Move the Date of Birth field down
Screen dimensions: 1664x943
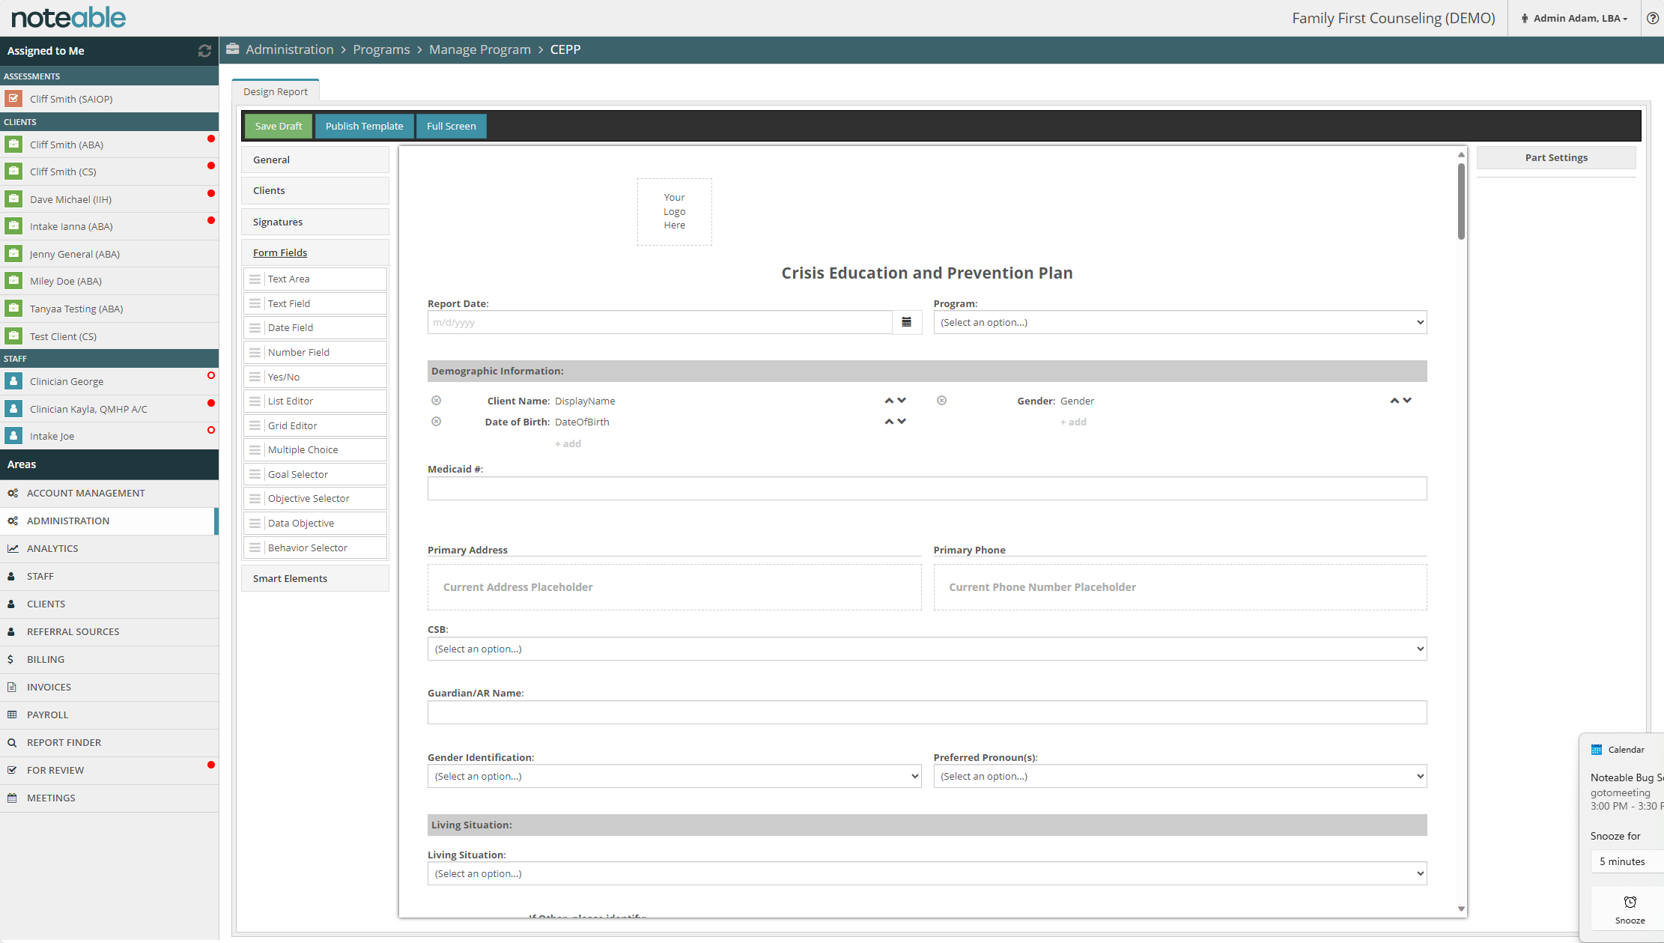pos(902,421)
